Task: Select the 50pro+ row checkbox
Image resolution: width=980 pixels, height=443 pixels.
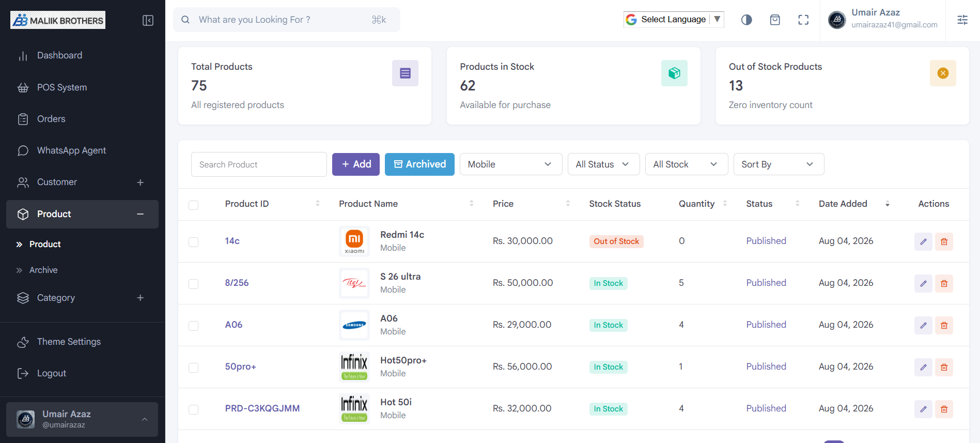Action: click(194, 368)
